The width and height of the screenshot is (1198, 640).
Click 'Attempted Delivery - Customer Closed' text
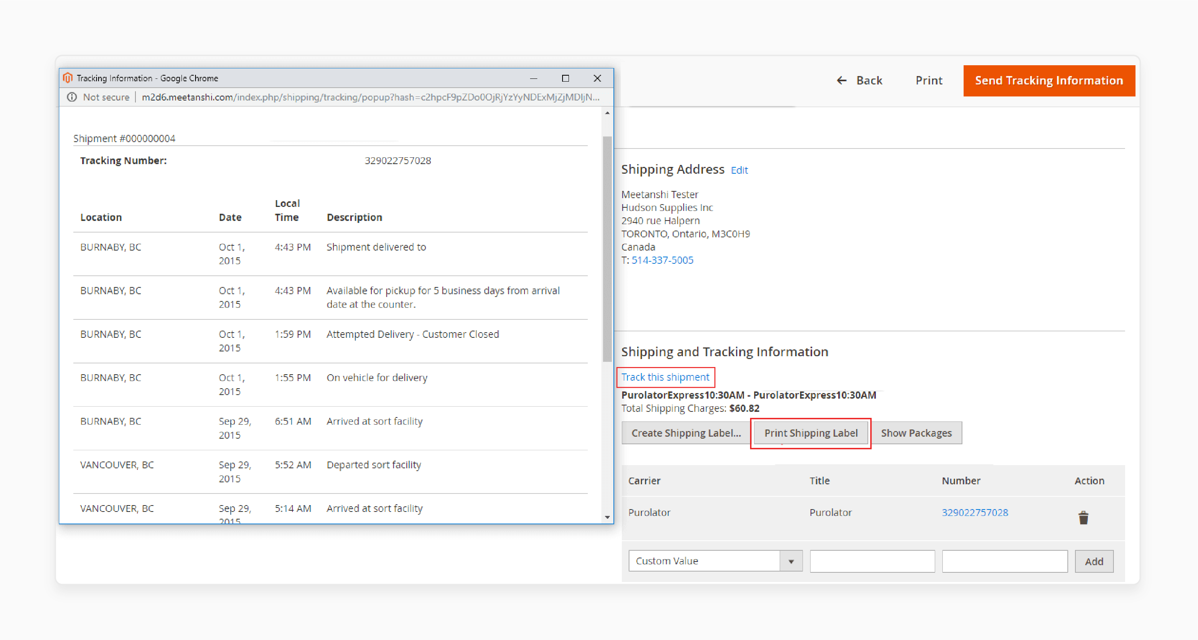413,334
